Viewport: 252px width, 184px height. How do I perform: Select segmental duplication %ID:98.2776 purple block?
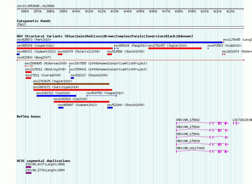29,173
